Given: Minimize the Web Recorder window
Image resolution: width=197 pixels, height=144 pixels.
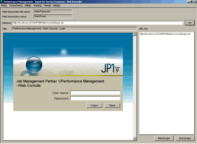Looking at the screenshot, I should (188, 2).
